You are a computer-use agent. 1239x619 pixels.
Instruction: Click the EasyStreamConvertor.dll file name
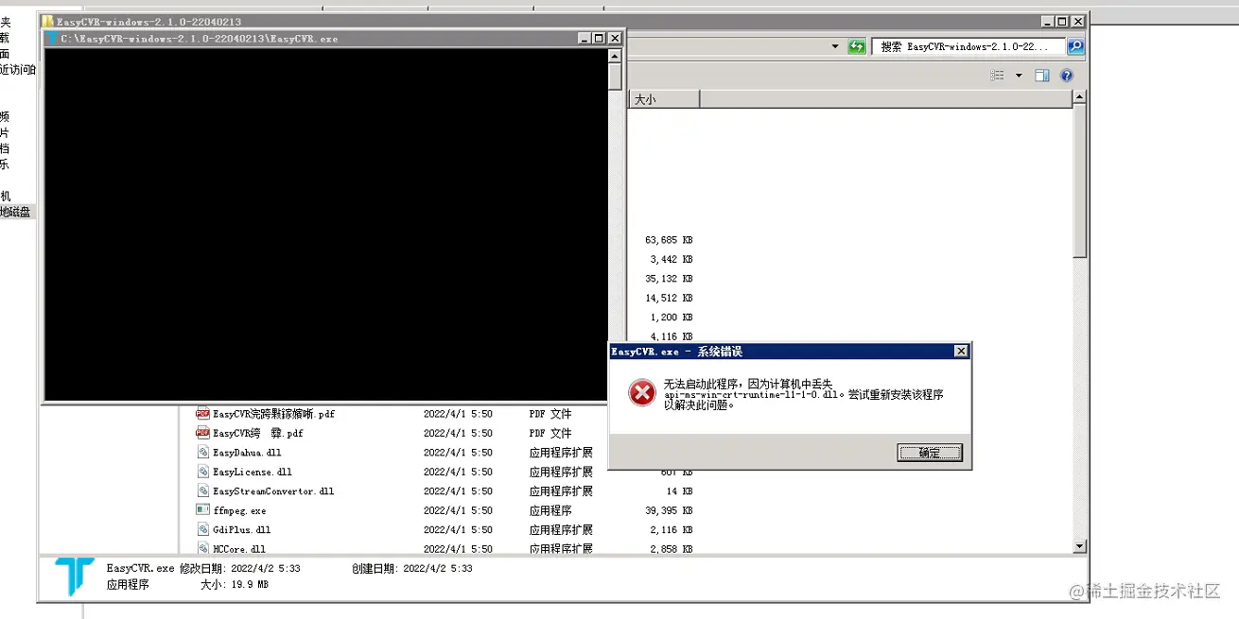tap(273, 491)
